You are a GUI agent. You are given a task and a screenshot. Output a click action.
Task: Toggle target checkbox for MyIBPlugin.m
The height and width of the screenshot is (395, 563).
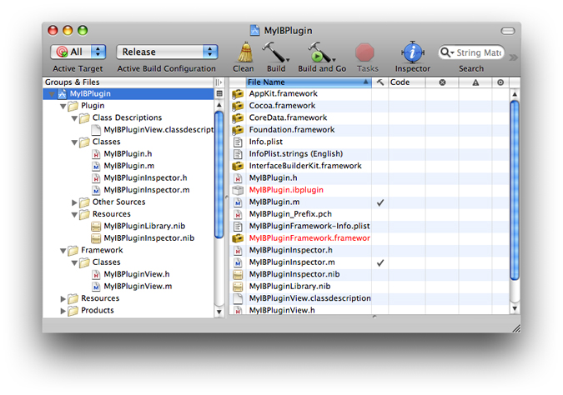point(380,202)
